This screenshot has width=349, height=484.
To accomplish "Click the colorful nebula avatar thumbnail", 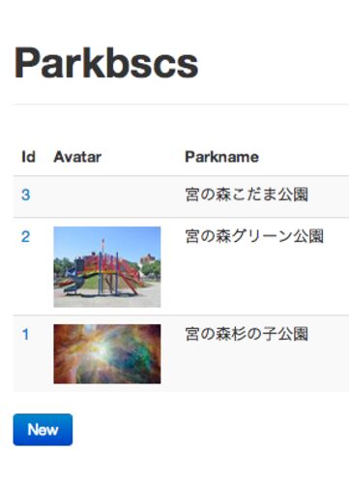I will coord(107,354).
